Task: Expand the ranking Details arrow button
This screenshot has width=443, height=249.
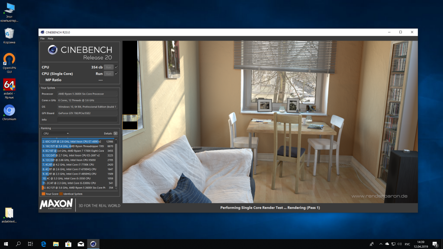Action: pyautogui.click(x=115, y=134)
